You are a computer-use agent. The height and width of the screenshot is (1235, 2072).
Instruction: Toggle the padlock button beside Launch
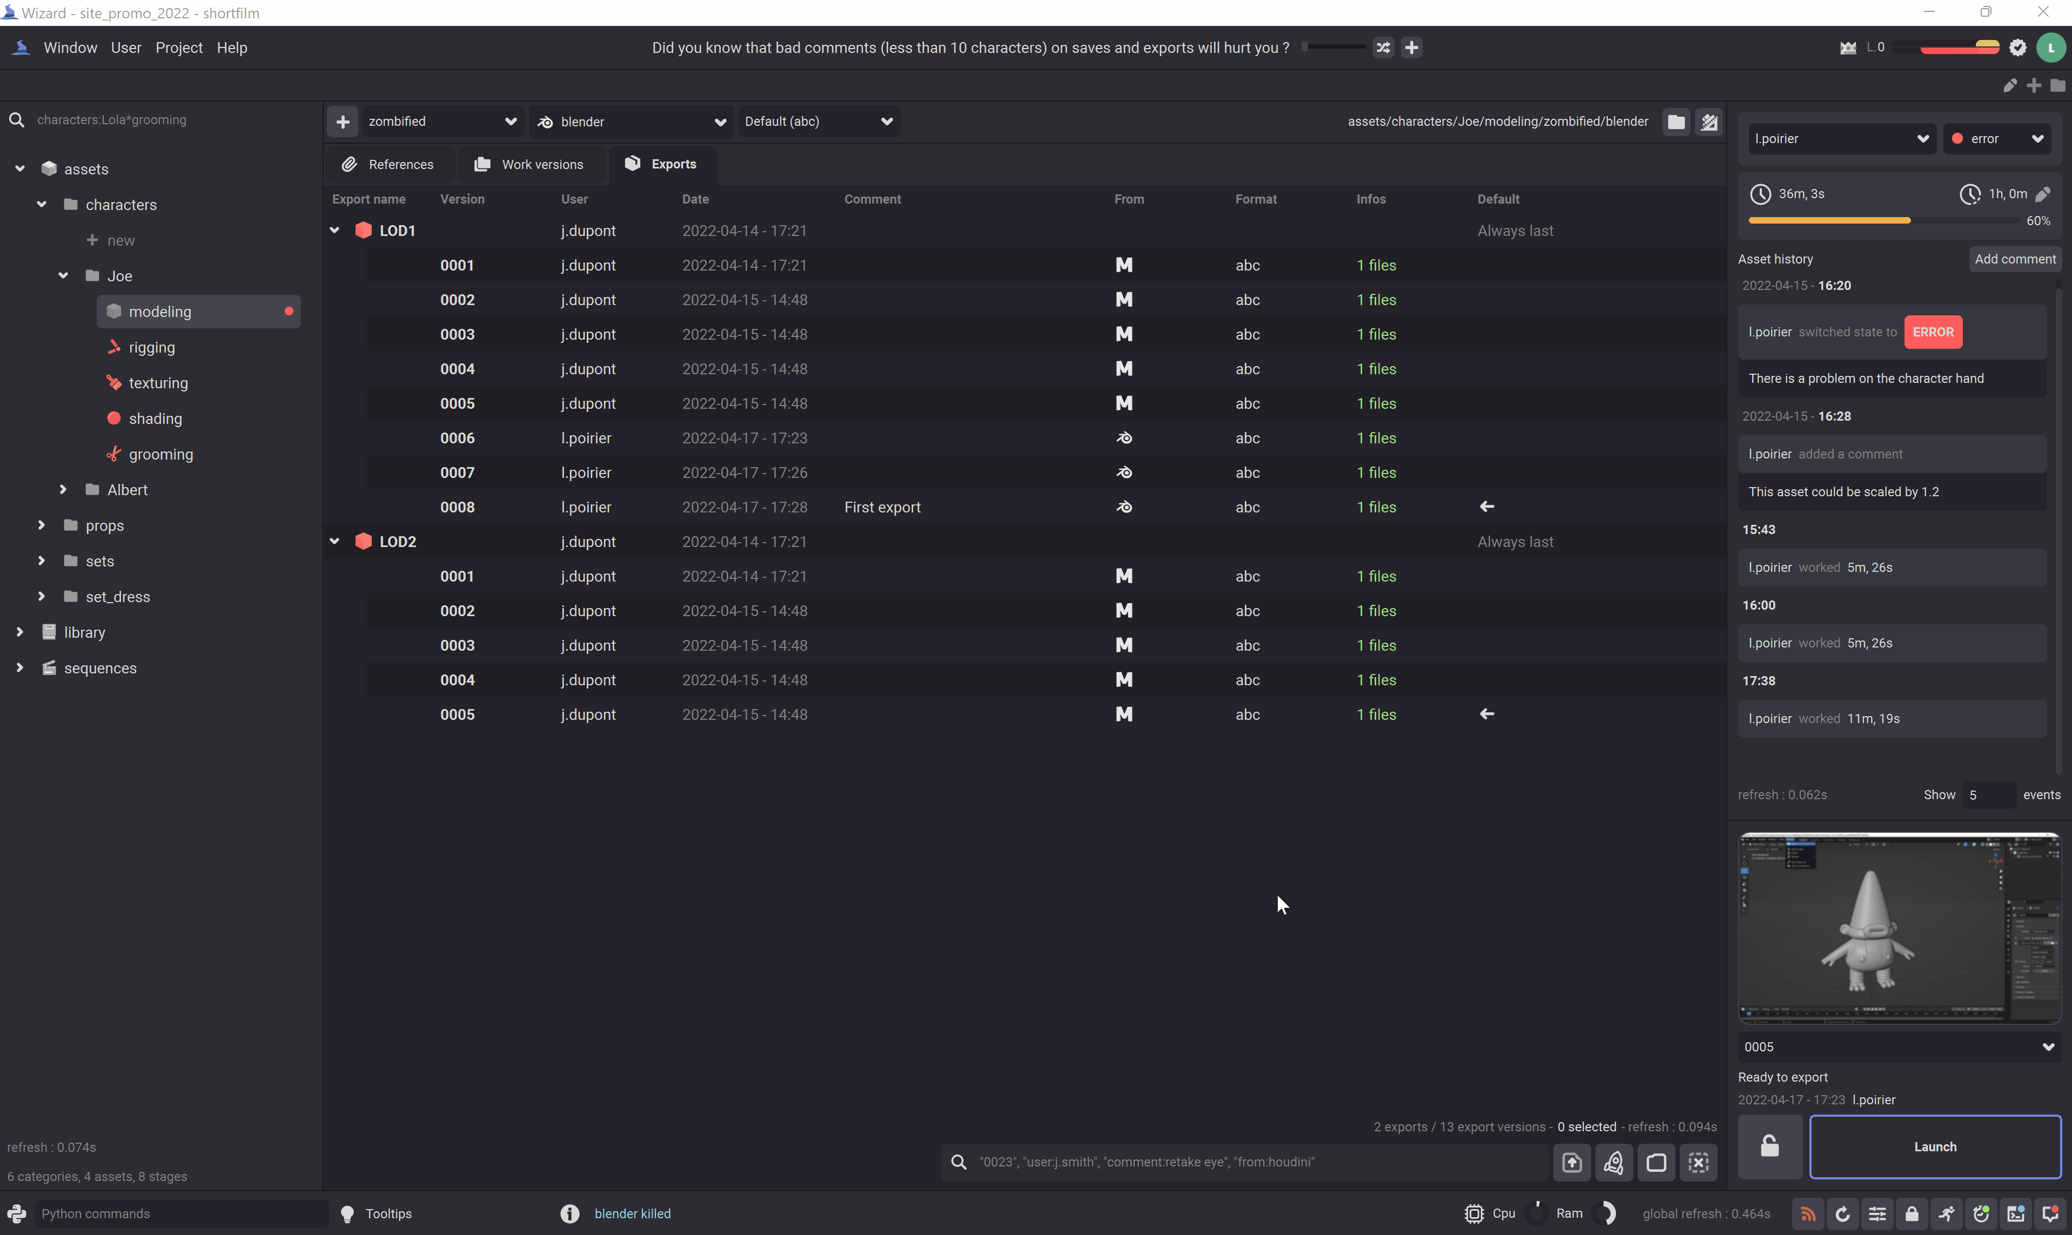click(1771, 1147)
